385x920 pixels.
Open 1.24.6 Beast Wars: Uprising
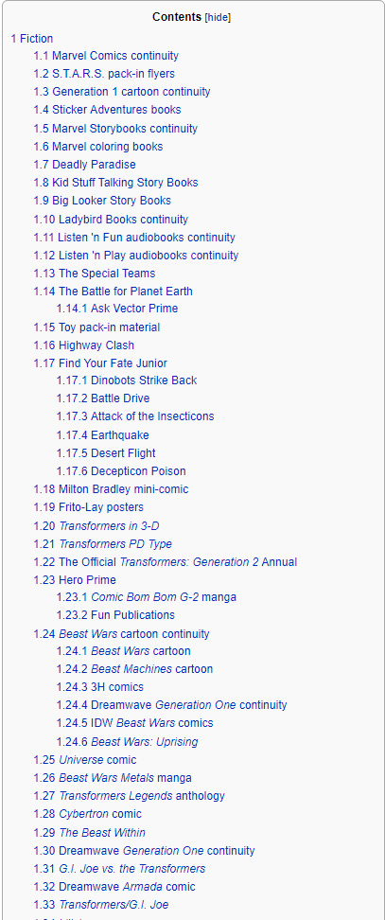[127, 742]
